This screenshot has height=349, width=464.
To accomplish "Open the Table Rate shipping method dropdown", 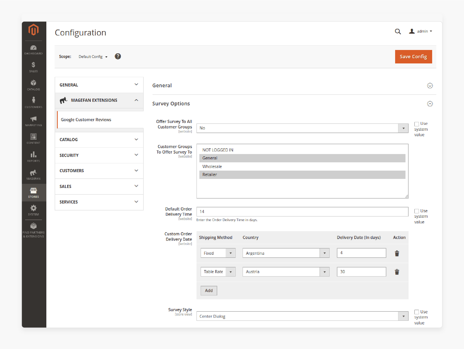I will (x=218, y=272).
